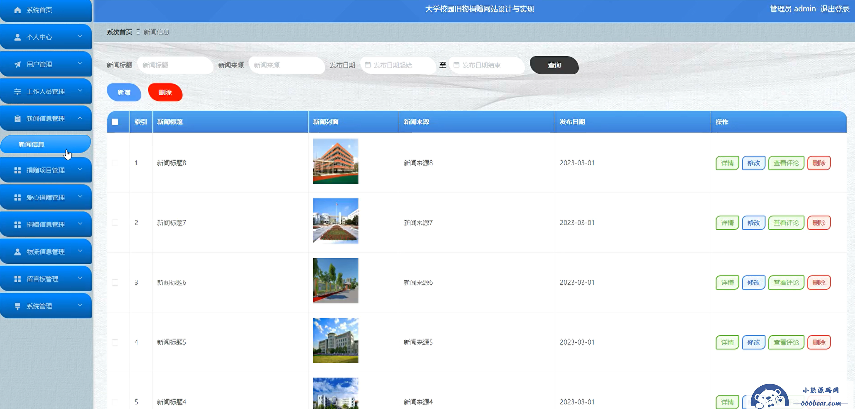Click the home icon beside 系统首页
Image resolution: width=855 pixels, height=409 pixels.
click(18, 10)
